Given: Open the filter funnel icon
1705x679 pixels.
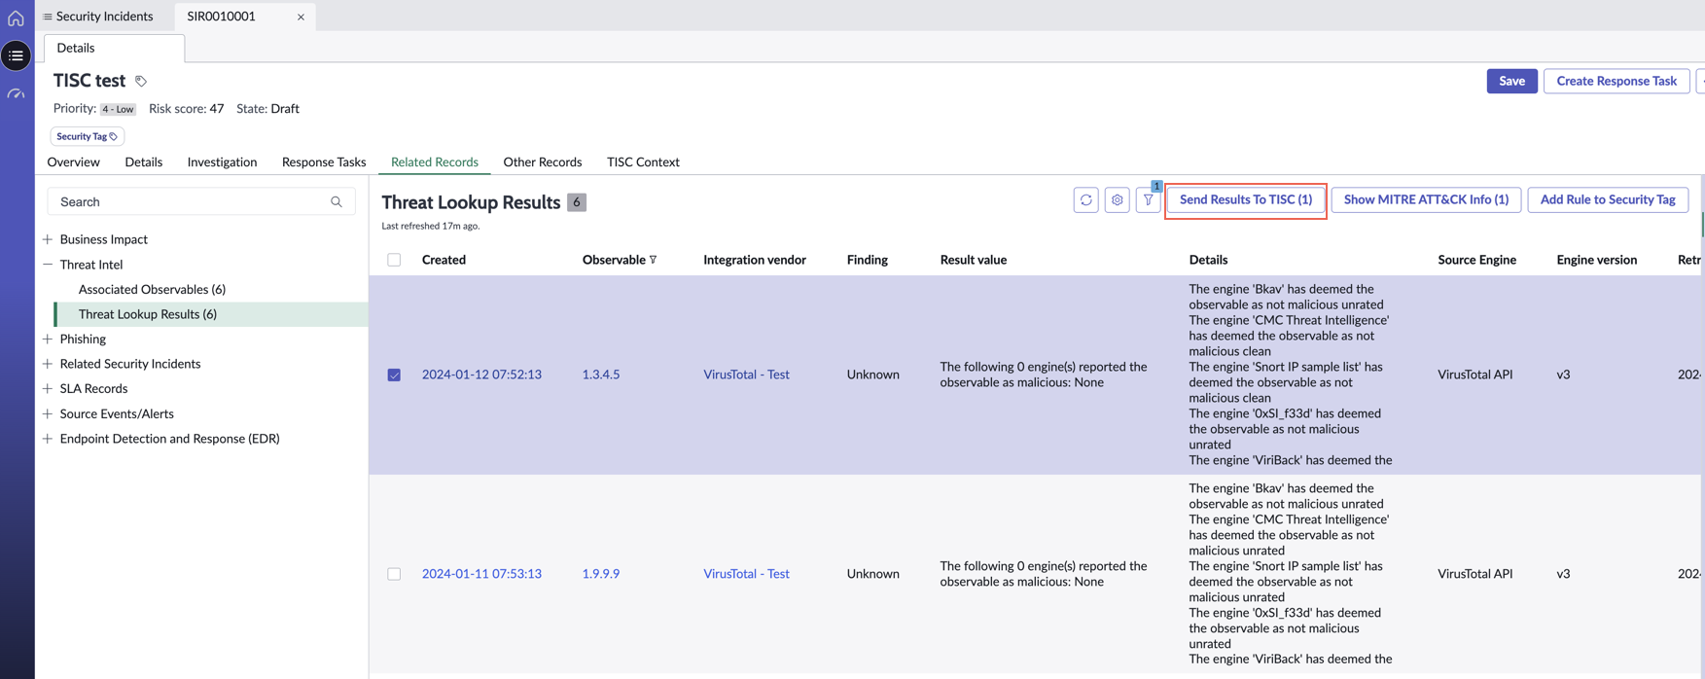Looking at the screenshot, I should (1148, 199).
